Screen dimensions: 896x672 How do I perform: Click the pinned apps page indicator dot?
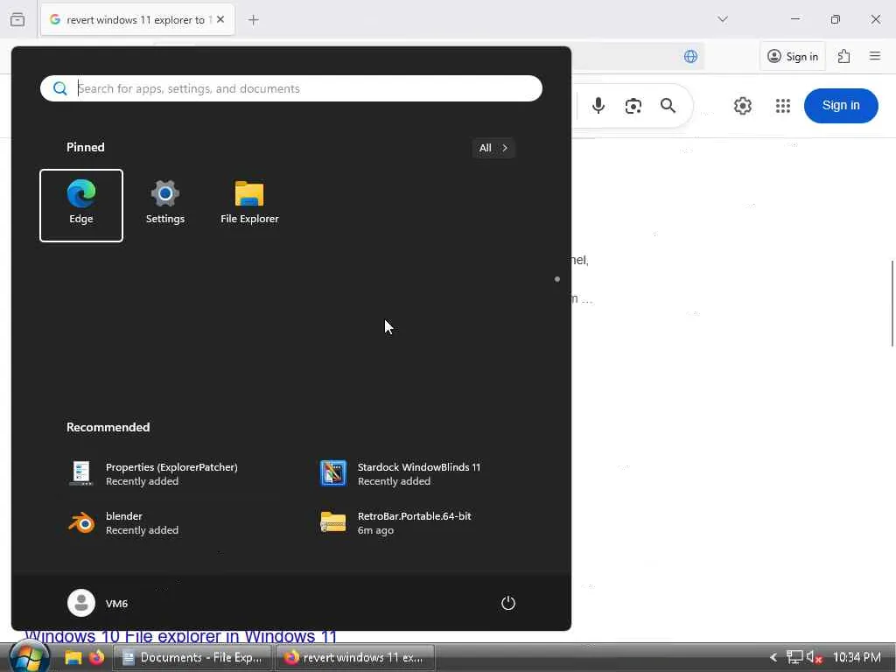coord(557,279)
